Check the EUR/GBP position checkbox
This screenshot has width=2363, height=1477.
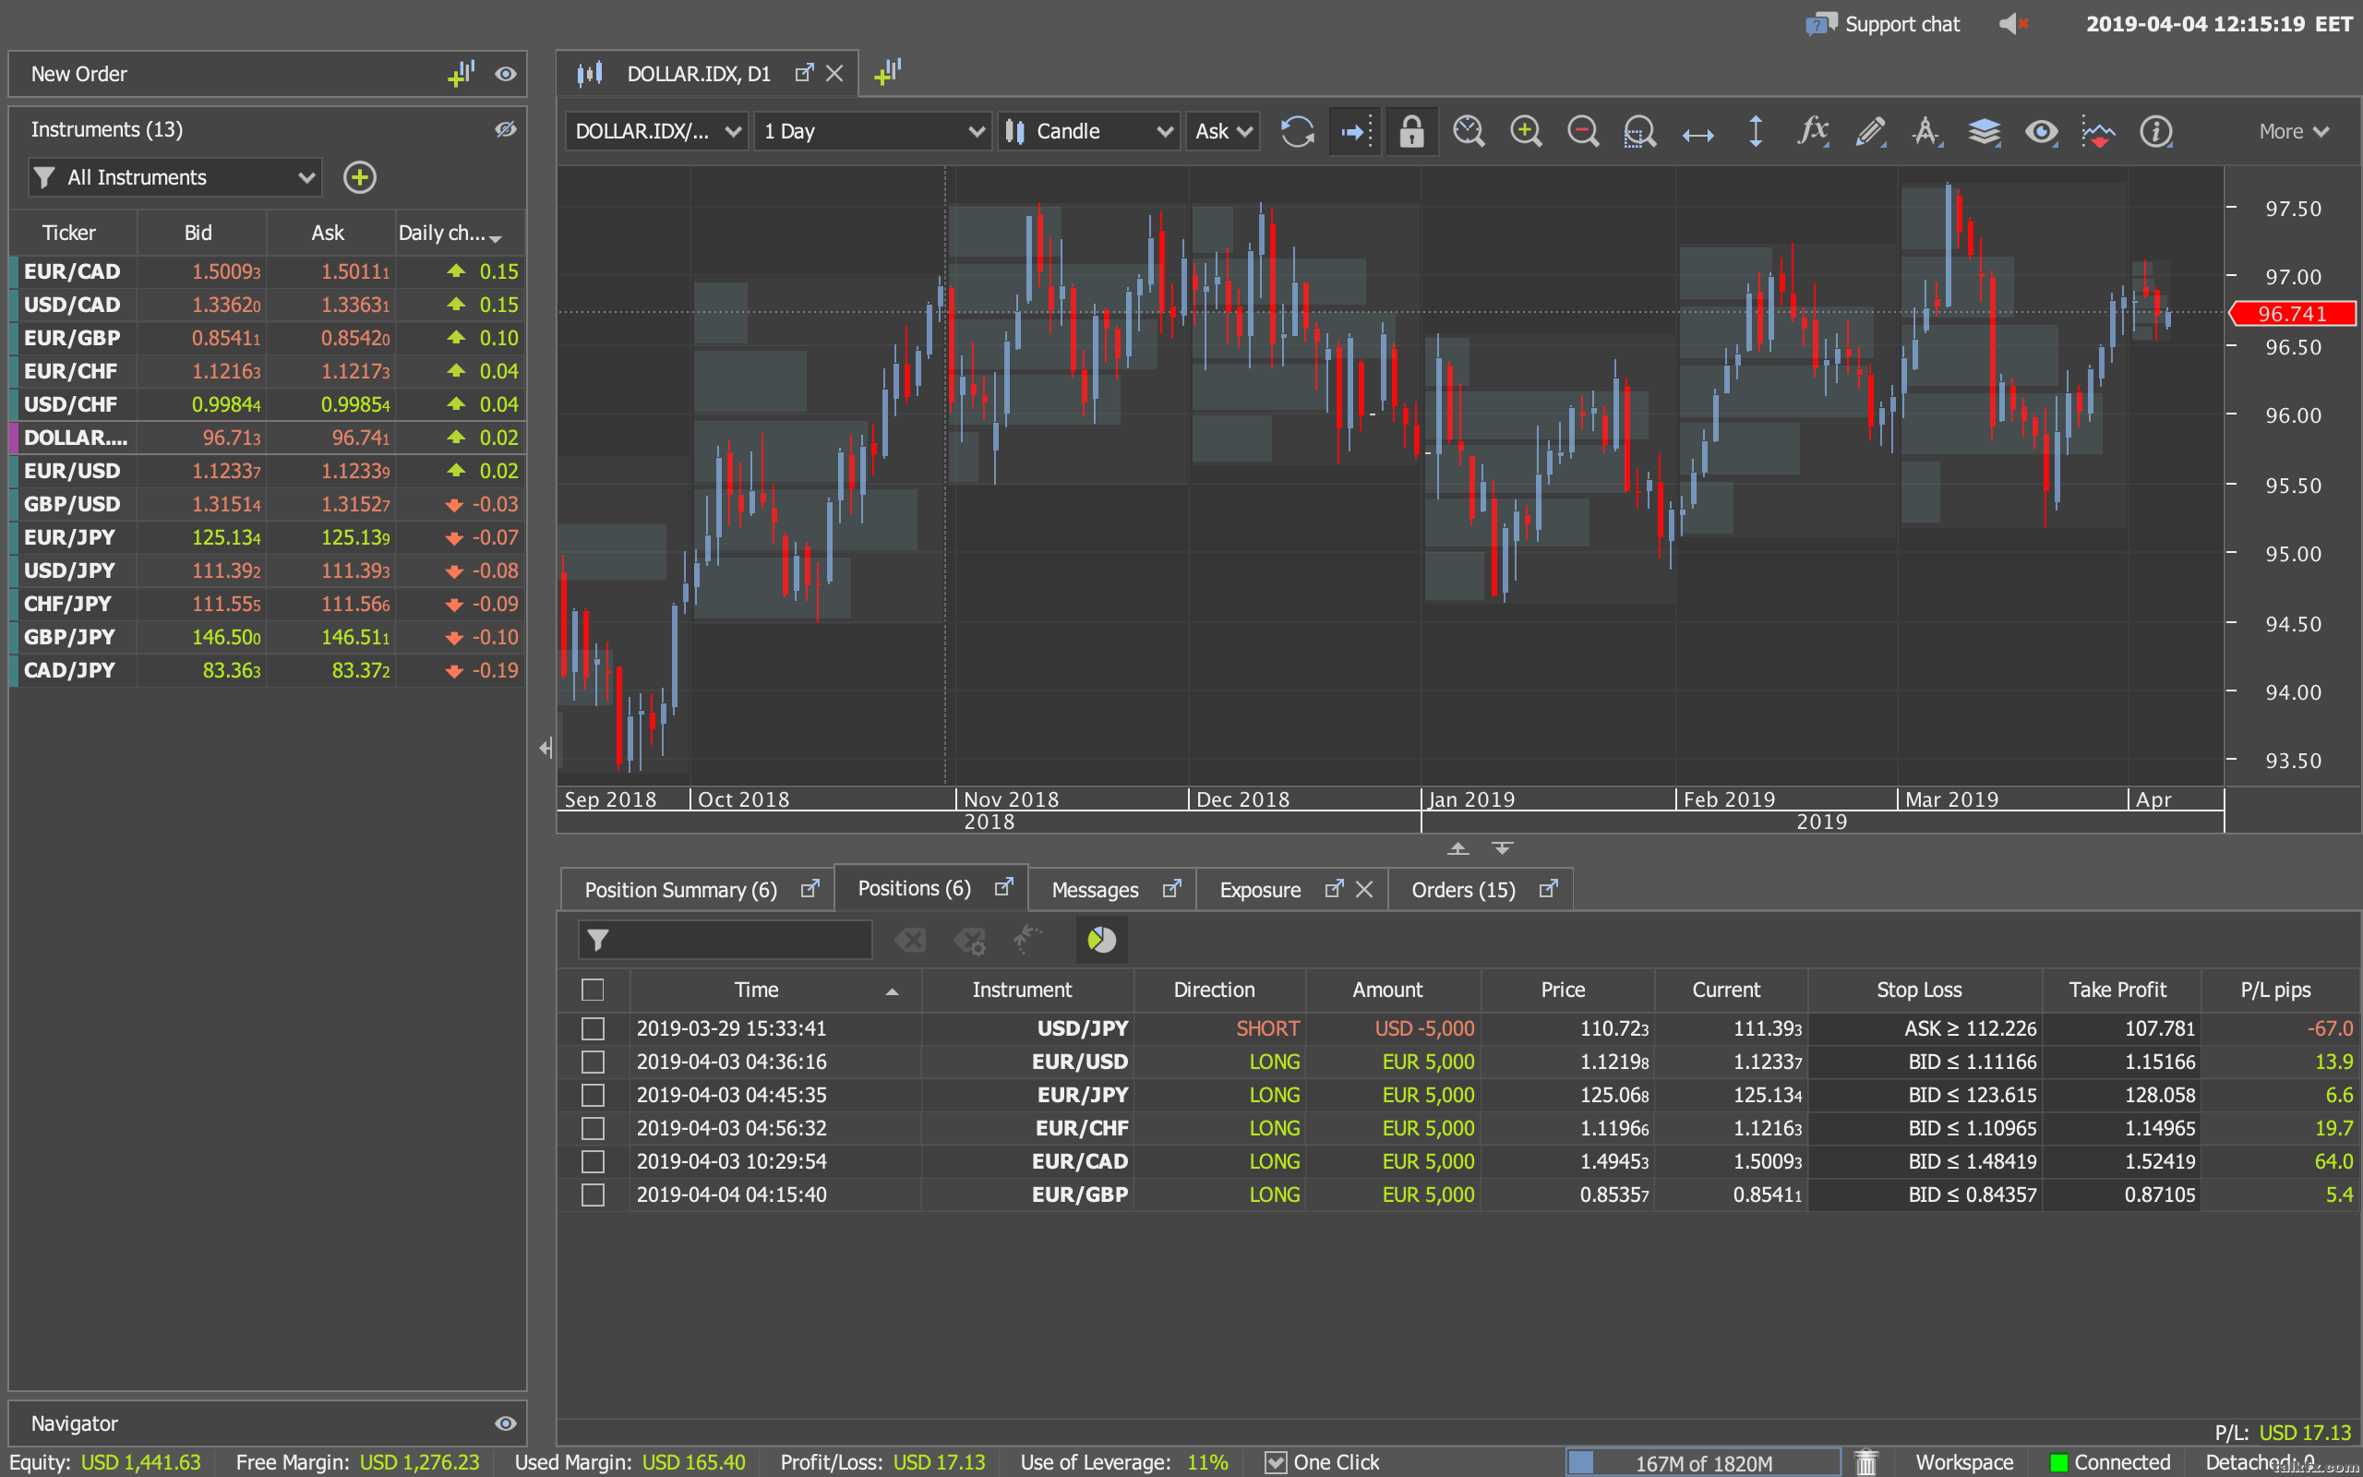(x=593, y=1195)
